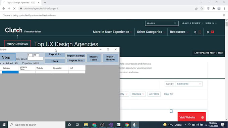Click the Export to button in Scraper
Screen dimensions: 228x128
[x=55, y=55]
